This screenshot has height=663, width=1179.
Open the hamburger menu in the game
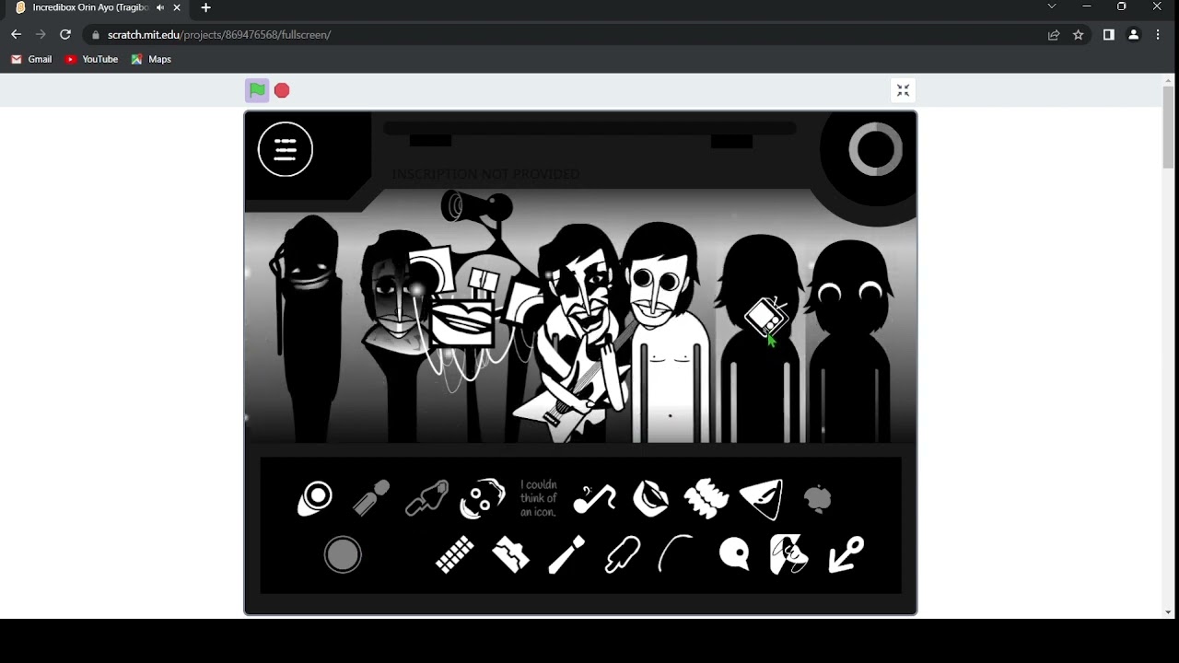click(x=286, y=148)
